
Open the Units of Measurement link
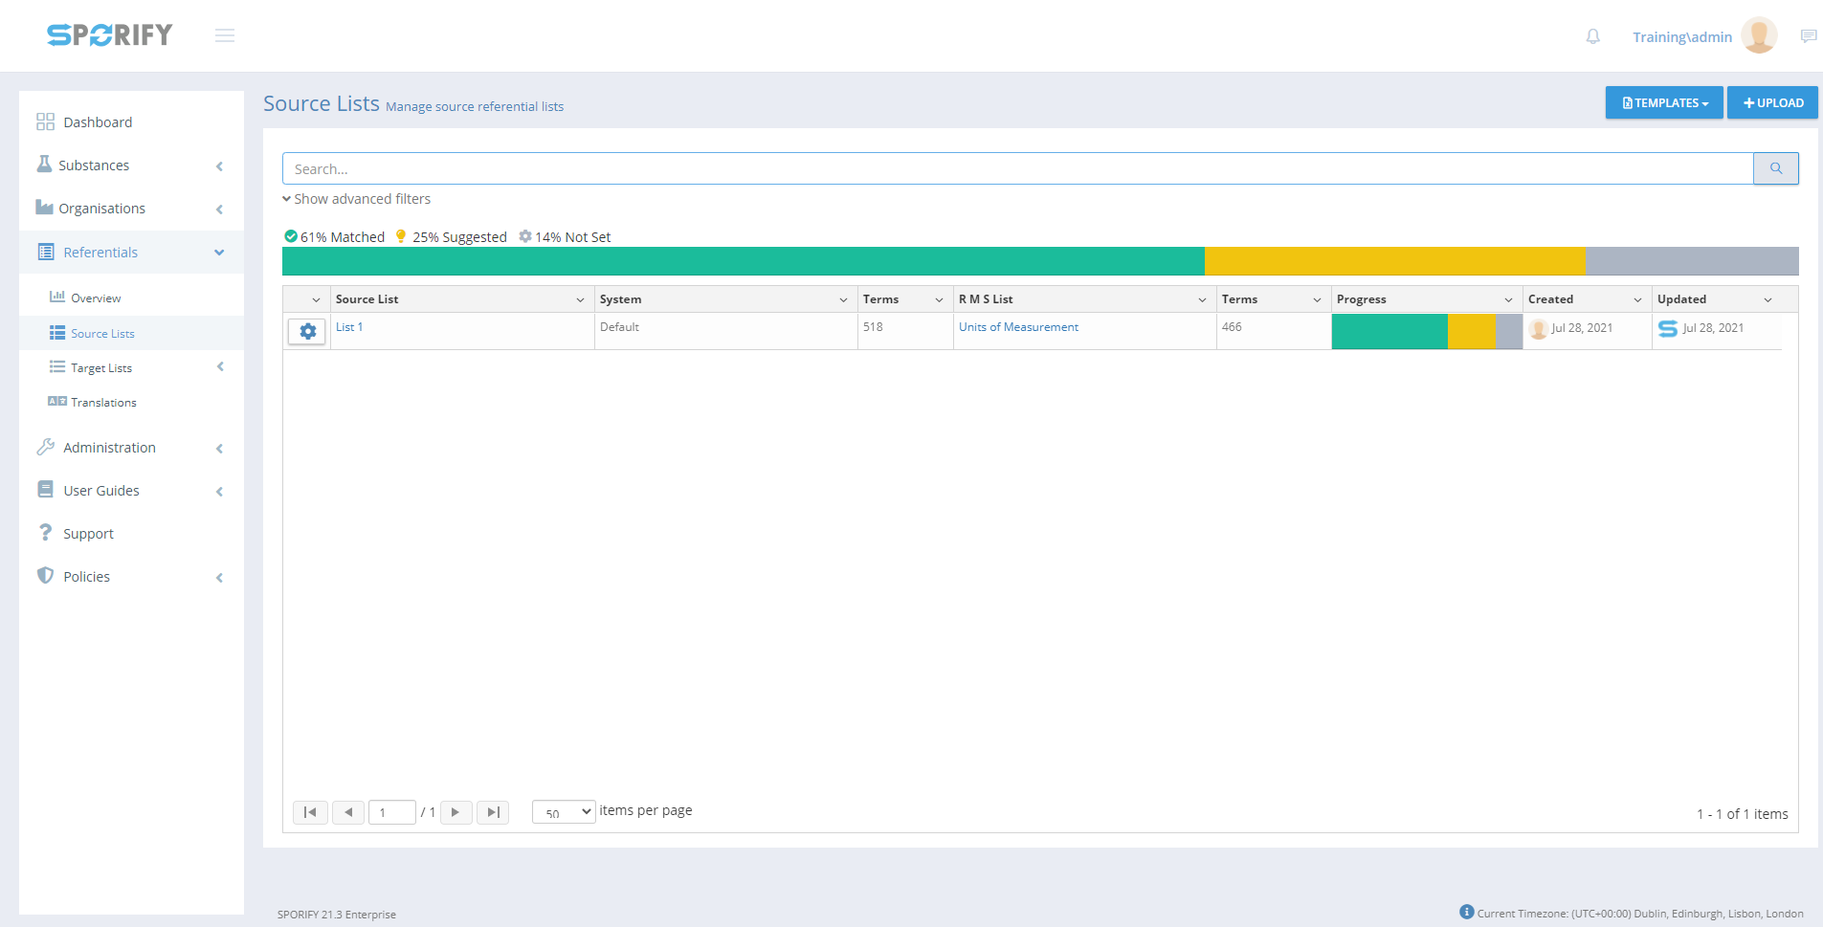tap(1018, 327)
